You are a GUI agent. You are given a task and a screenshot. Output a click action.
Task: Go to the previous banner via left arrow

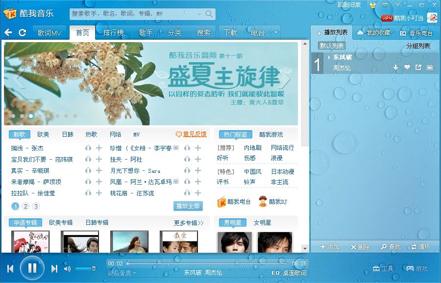click(21, 79)
